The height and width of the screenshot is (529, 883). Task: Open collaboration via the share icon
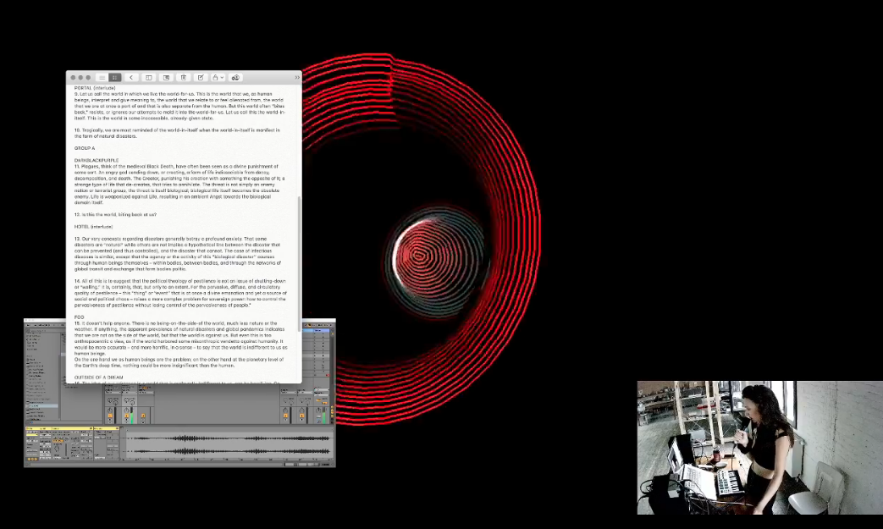235,76
